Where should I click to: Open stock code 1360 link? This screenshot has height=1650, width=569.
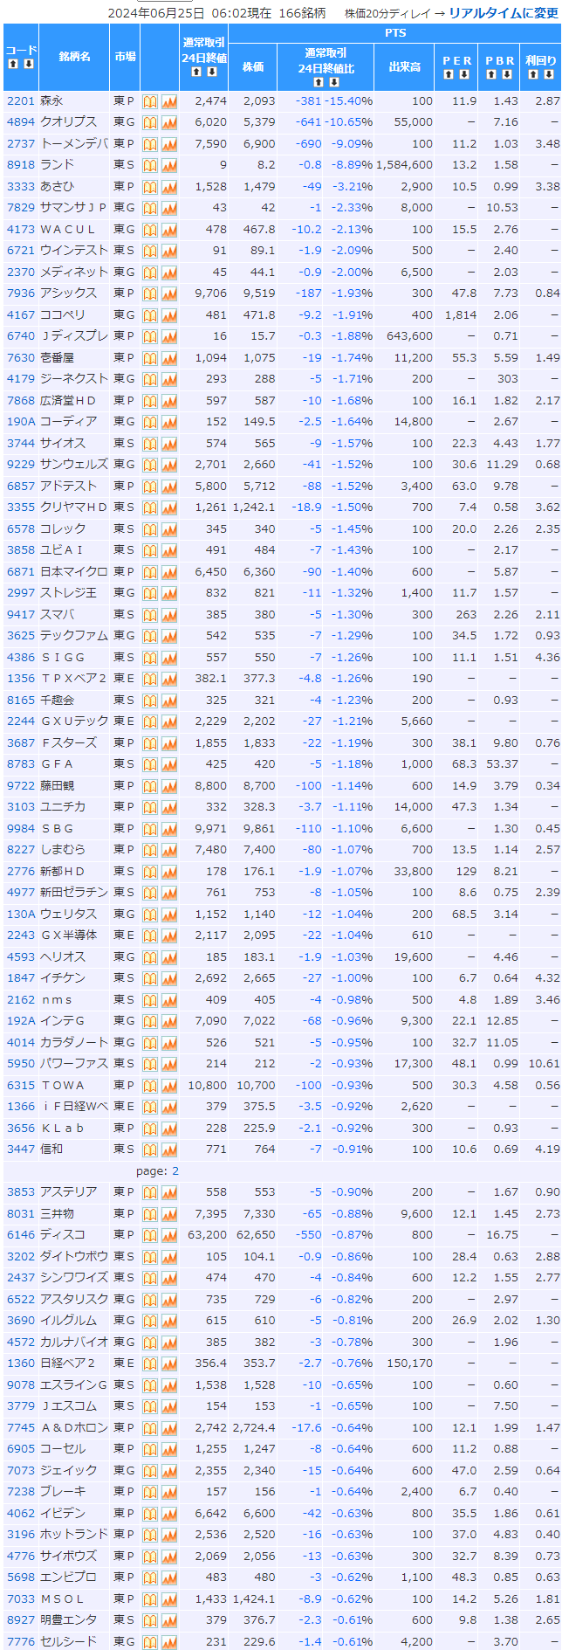21,1363
